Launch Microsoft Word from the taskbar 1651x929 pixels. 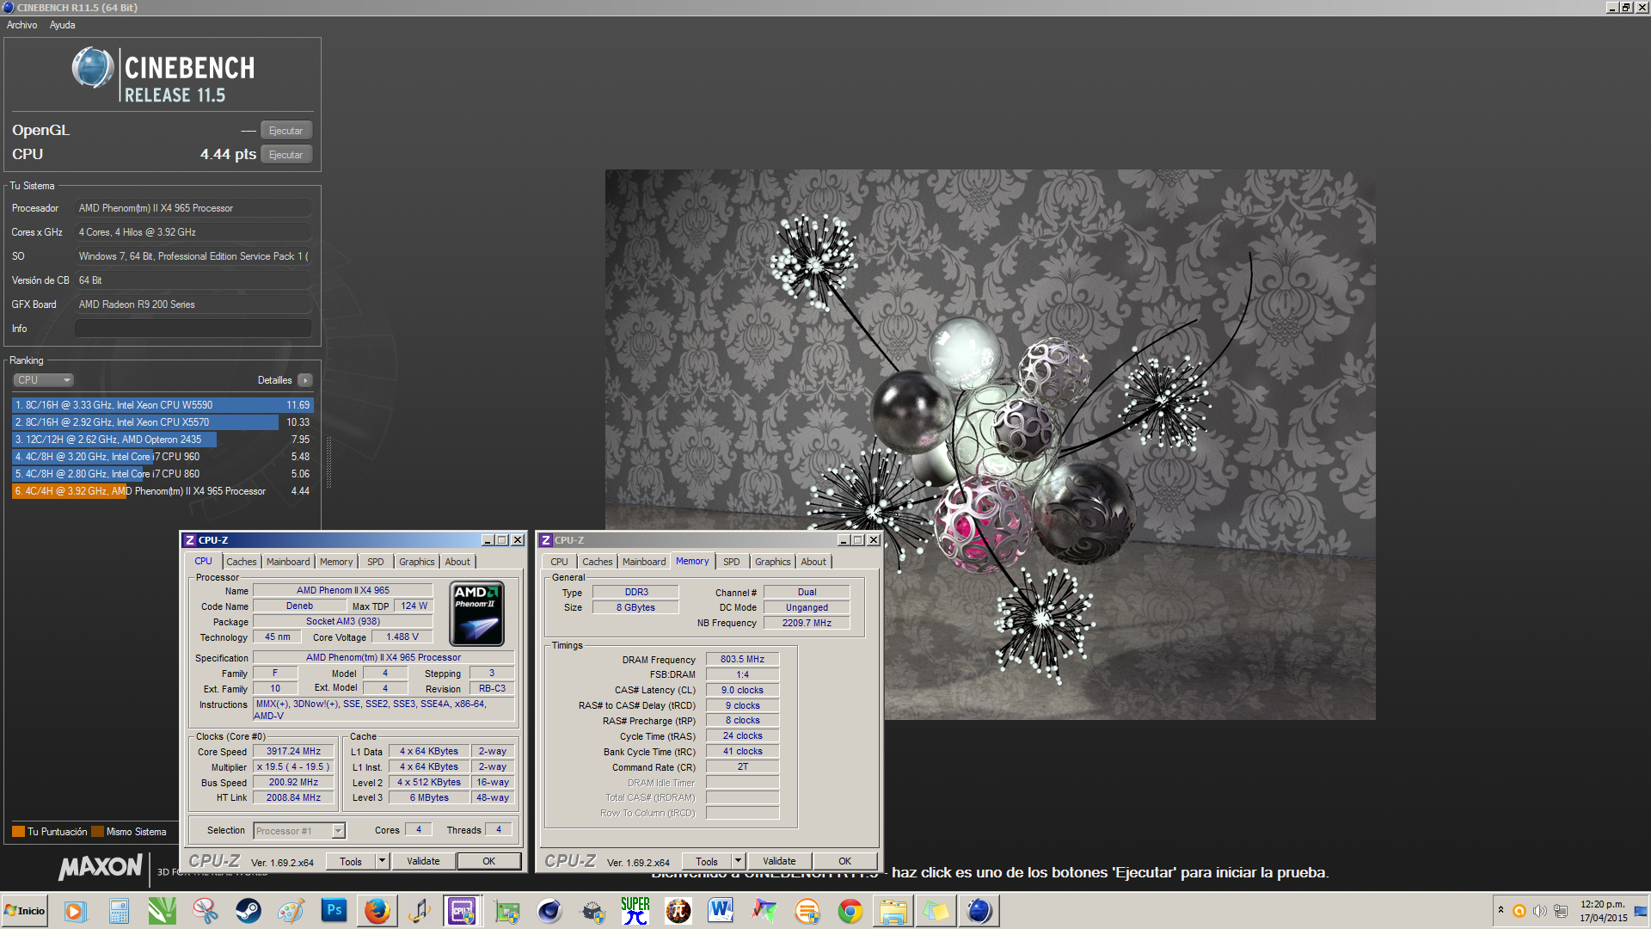(x=721, y=911)
